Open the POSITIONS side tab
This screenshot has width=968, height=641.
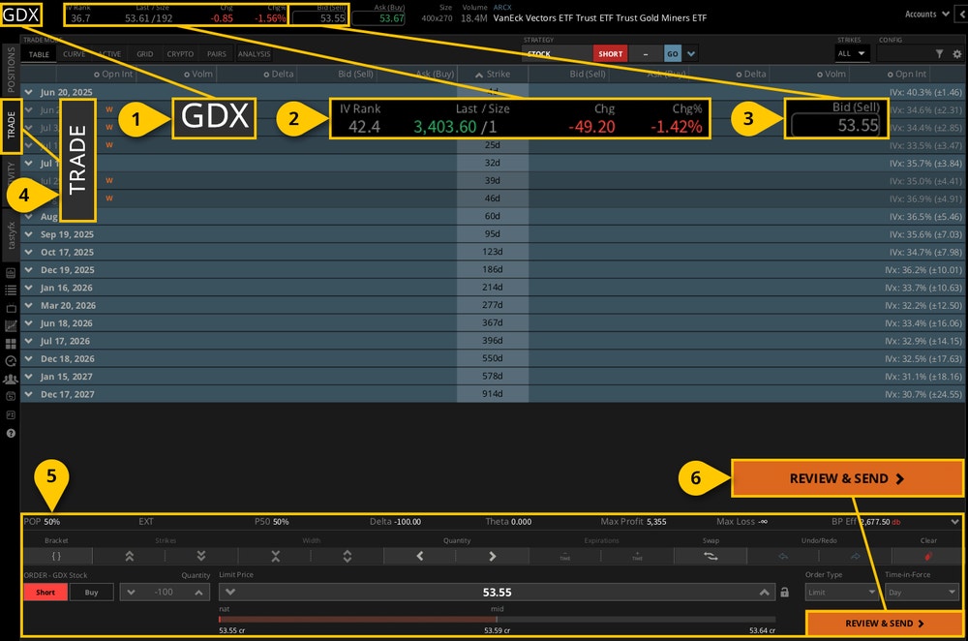(11, 69)
